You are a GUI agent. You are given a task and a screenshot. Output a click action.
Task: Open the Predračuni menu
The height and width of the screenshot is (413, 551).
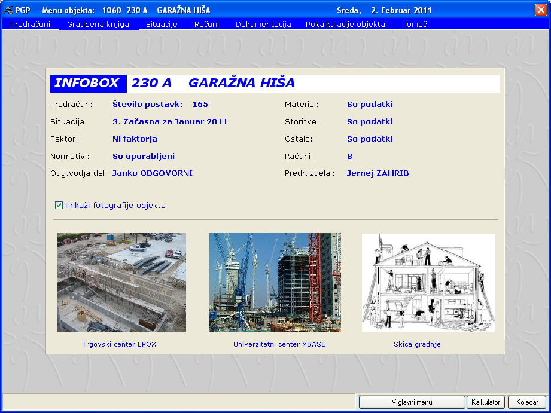(30, 25)
